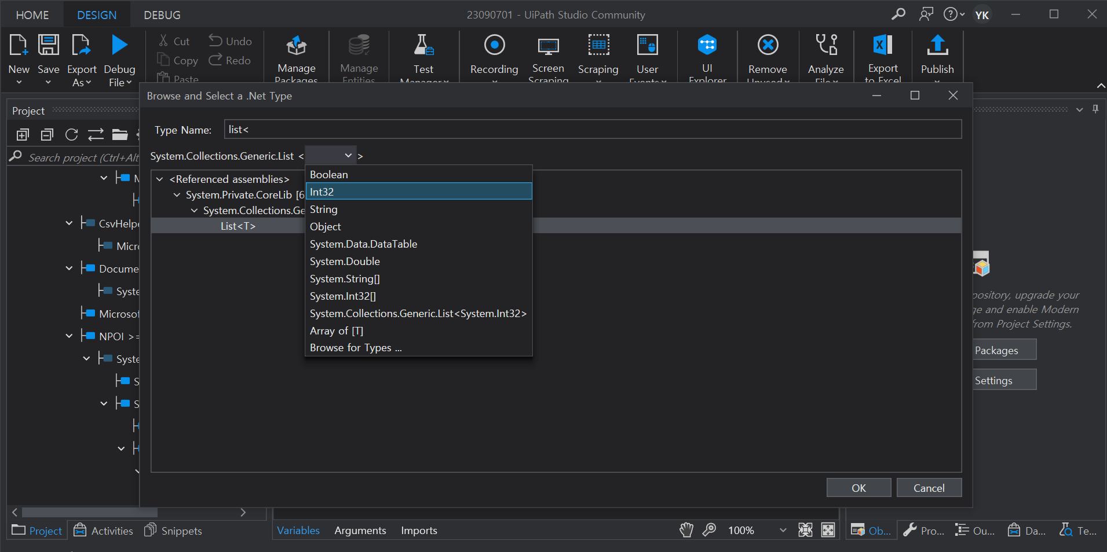Click the New file icon

click(19, 45)
